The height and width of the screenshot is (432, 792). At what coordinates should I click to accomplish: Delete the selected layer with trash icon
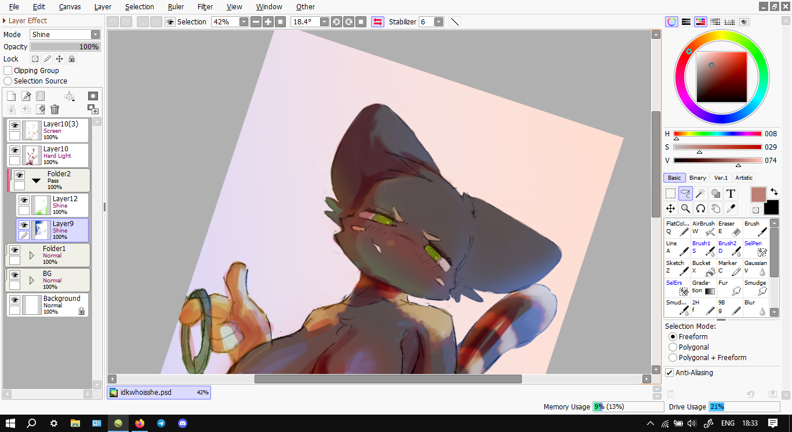(x=55, y=109)
